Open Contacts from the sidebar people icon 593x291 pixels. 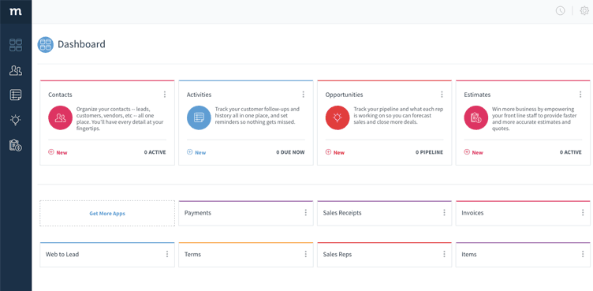pos(16,70)
